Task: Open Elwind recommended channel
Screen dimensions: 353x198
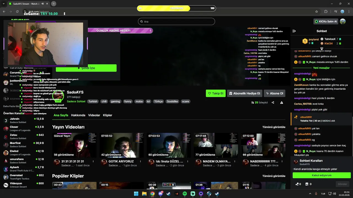Action: coord(23,153)
